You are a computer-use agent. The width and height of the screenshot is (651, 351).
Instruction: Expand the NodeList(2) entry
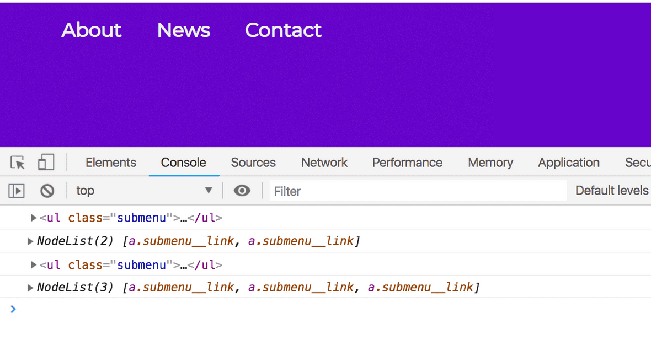point(30,241)
